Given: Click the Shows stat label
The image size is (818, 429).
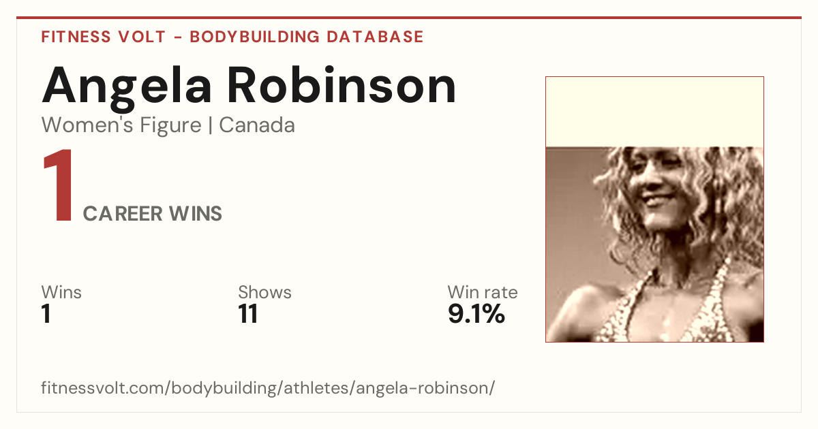Looking at the screenshot, I should click(264, 292).
